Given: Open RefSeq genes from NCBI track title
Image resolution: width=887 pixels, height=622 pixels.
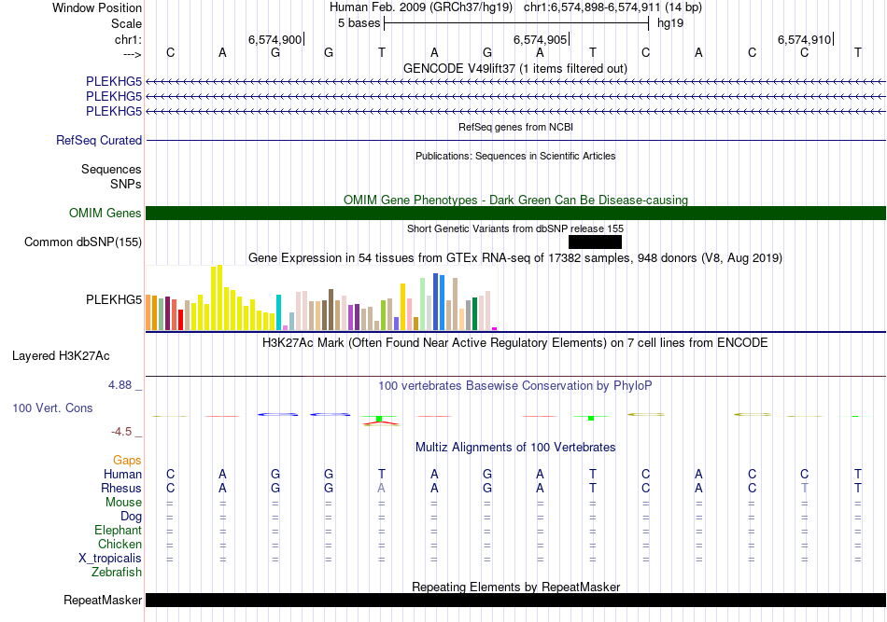Looking at the screenshot, I should pos(514,127).
